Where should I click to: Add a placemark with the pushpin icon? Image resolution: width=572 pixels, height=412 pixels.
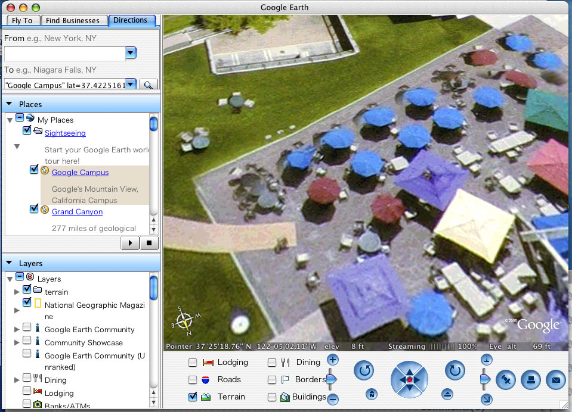[507, 380]
